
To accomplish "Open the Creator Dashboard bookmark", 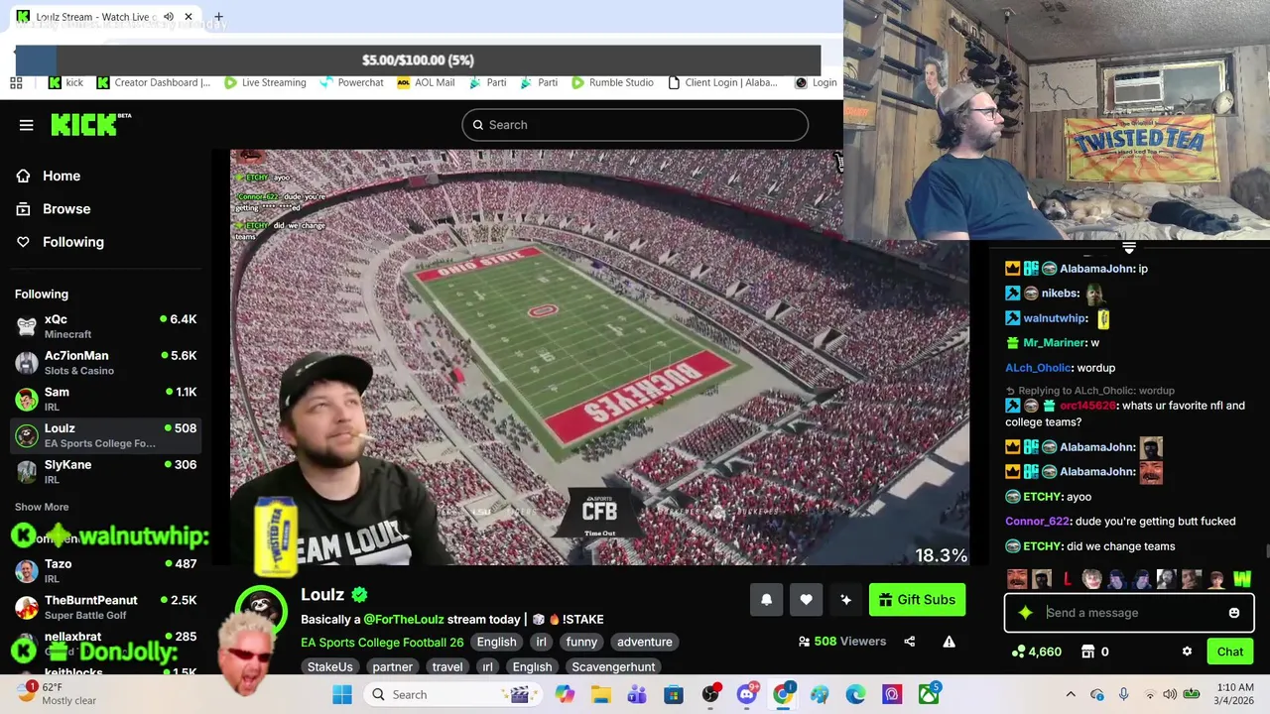I will click(154, 82).
